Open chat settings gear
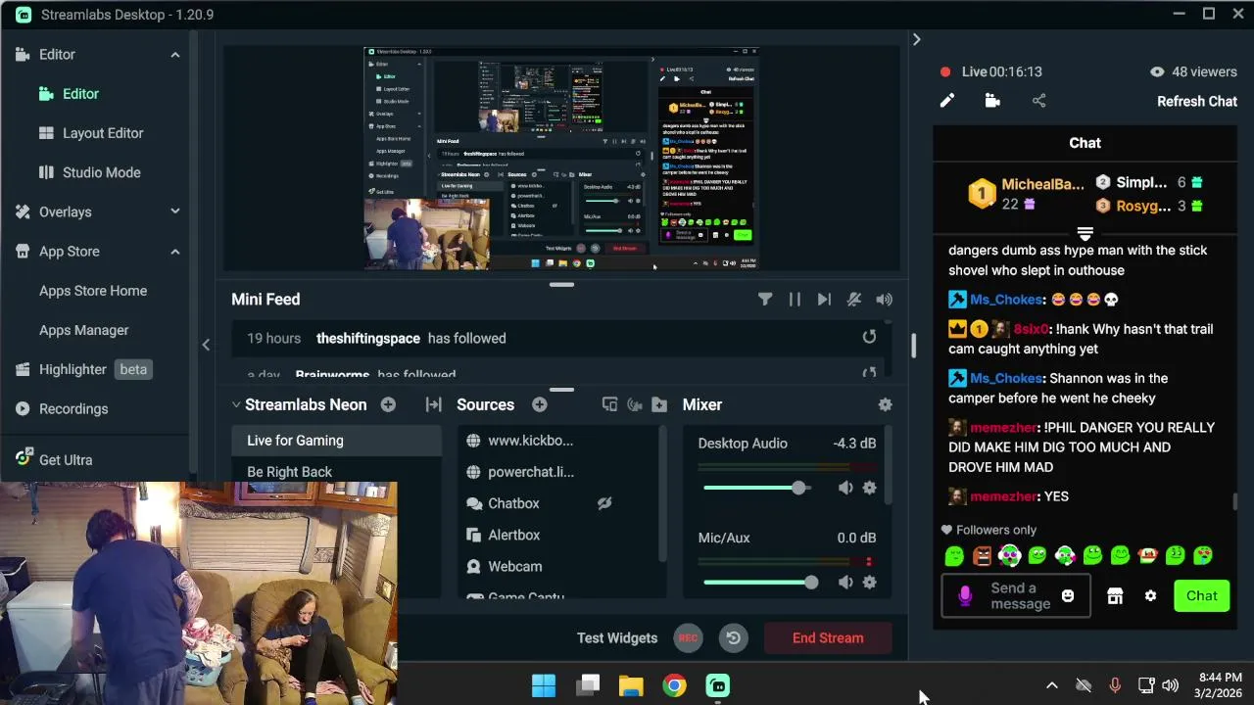 (1150, 596)
